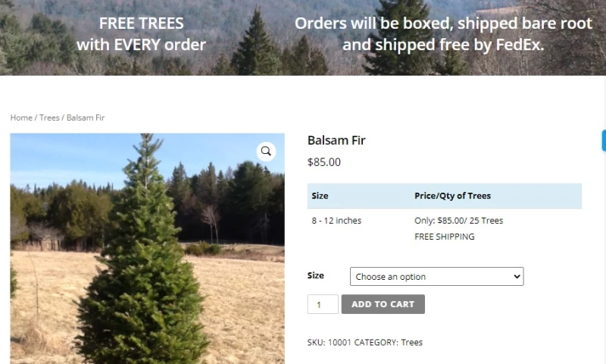
Task: Click the blue tab on right edge
Action: coord(604,140)
